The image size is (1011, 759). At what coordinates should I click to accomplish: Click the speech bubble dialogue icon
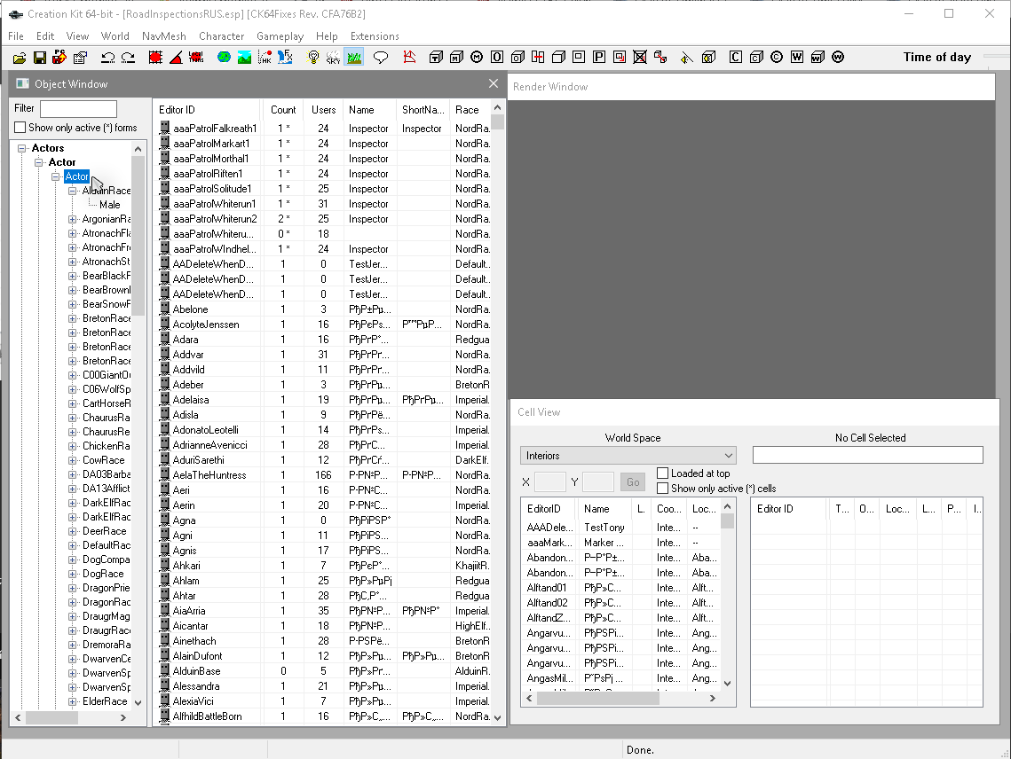coord(381,58)
